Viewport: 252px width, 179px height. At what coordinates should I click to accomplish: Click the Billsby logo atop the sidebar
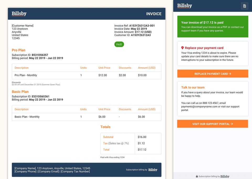185,6
